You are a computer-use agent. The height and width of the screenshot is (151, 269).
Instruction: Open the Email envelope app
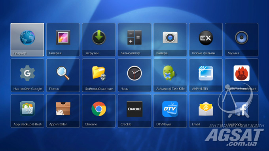tap(206, 111)
